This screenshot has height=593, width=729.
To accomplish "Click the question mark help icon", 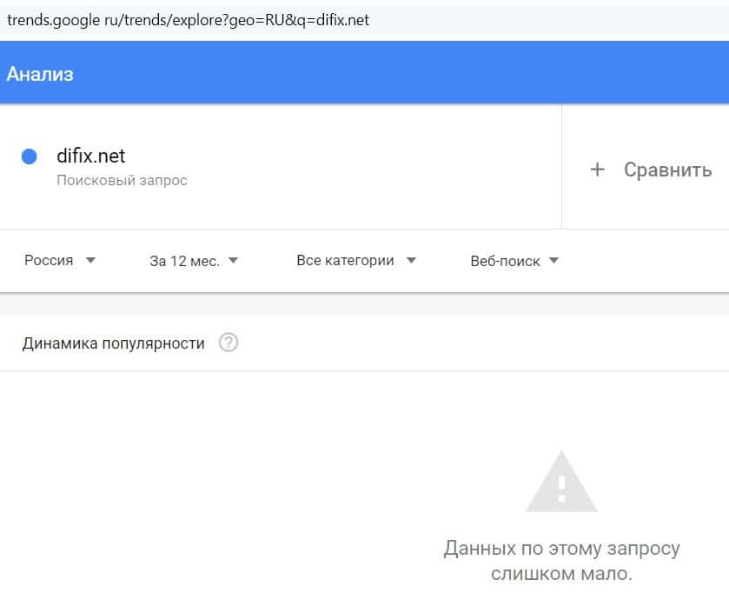I will 229,343.
